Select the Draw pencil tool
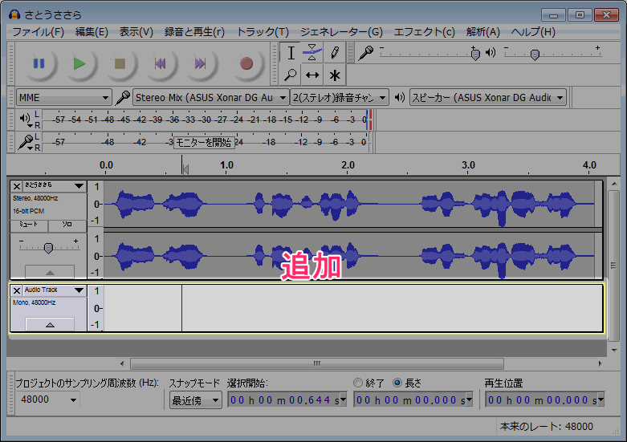 point(335,53)
